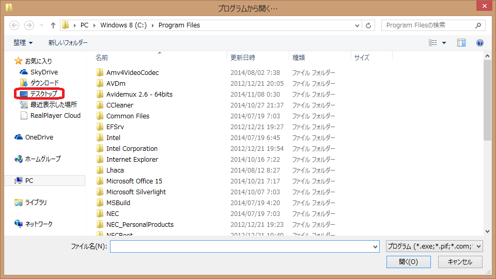This screenshot has height=279, width=496.
Task: Click Windows 8 (C:) in the breadcrumb
Action: pyautogui.click(x=123, y=25)
